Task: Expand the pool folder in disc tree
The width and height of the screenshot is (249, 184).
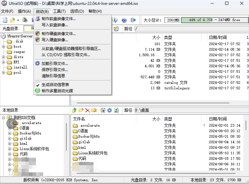Action: point(3,72)
